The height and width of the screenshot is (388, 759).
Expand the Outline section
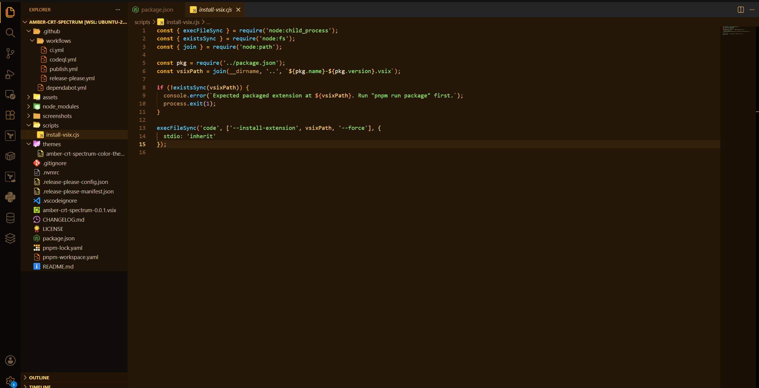click(x=74, y=378)
